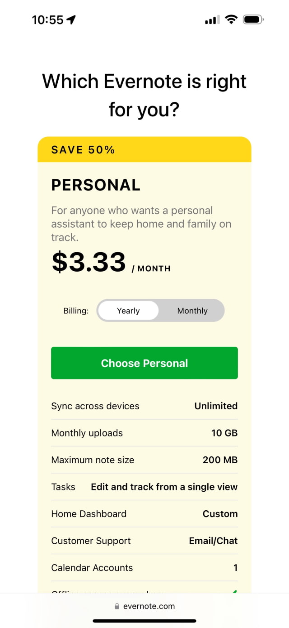Select the Customer Support Email/Chat row
289x628 pixels.
pyautogui.click(x=144, y=541)
